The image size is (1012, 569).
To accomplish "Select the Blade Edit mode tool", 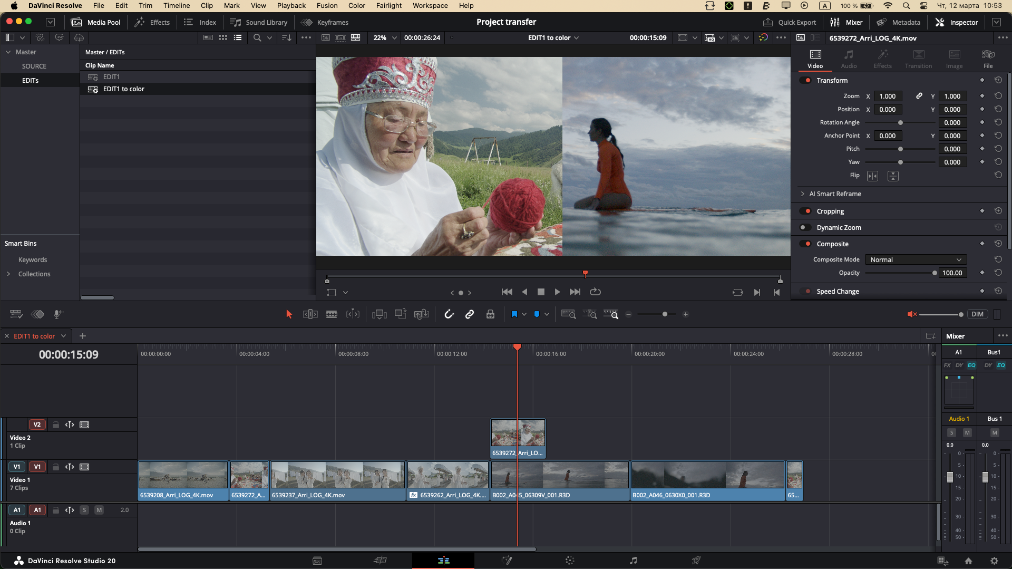I will coord(332,314).
